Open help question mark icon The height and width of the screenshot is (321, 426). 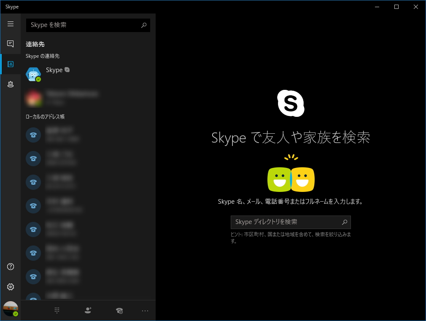(10, 267)
